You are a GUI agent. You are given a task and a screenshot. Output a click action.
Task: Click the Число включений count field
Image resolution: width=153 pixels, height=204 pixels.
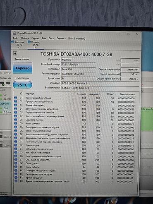130,74
